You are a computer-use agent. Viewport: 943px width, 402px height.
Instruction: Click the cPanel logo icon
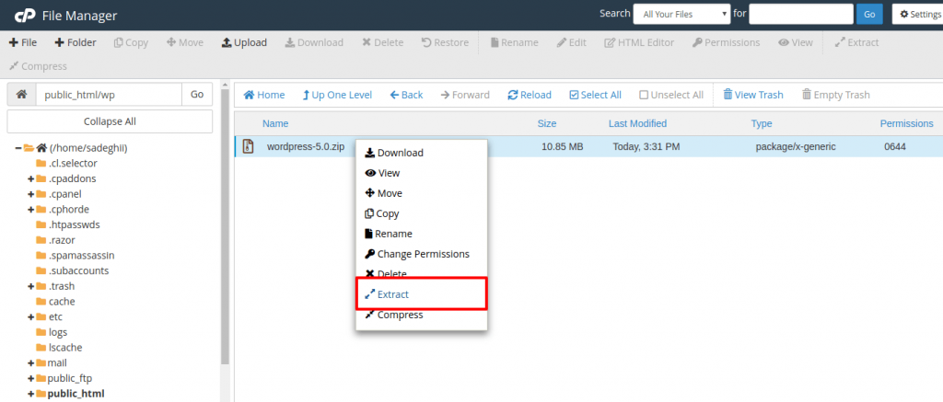pyautogui.click(x=26, y=16)
